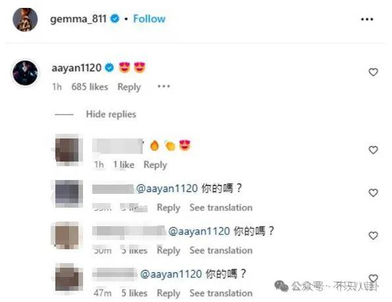
Task: Like the aayan1120 comment with heart
Action: [x=373, y=73]
